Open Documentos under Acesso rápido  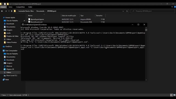pos(11,27)
